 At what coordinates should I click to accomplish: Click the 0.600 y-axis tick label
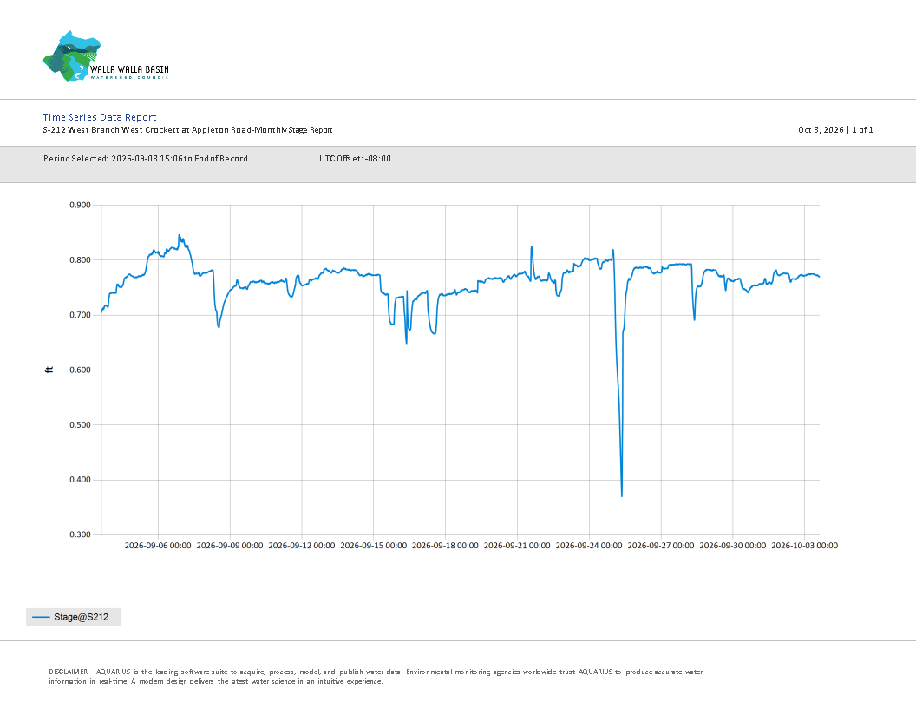coord(80,370)
